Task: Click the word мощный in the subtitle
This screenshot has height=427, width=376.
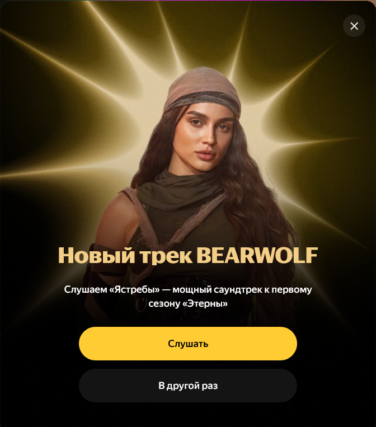Action: click(x=192, y=289)
